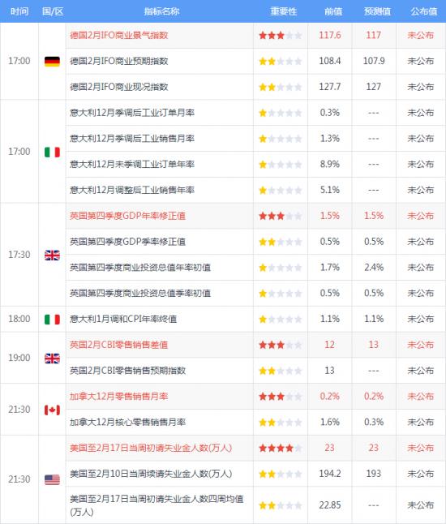The image size is (446, 524).
Task: Click the Italian flag at the first 17:00 row
Action: [52, 152]
